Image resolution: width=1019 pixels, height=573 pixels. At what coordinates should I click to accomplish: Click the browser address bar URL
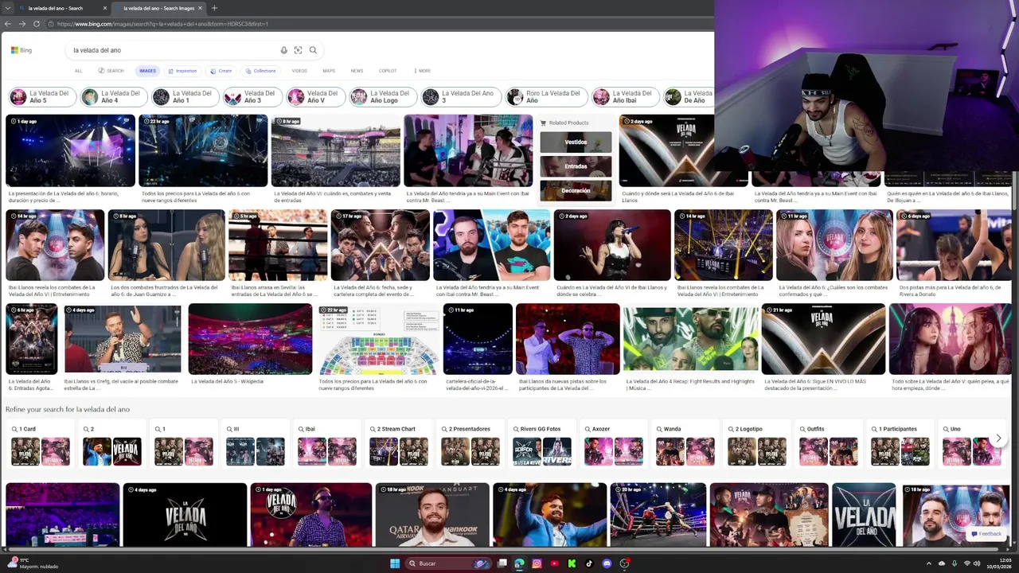163,24
